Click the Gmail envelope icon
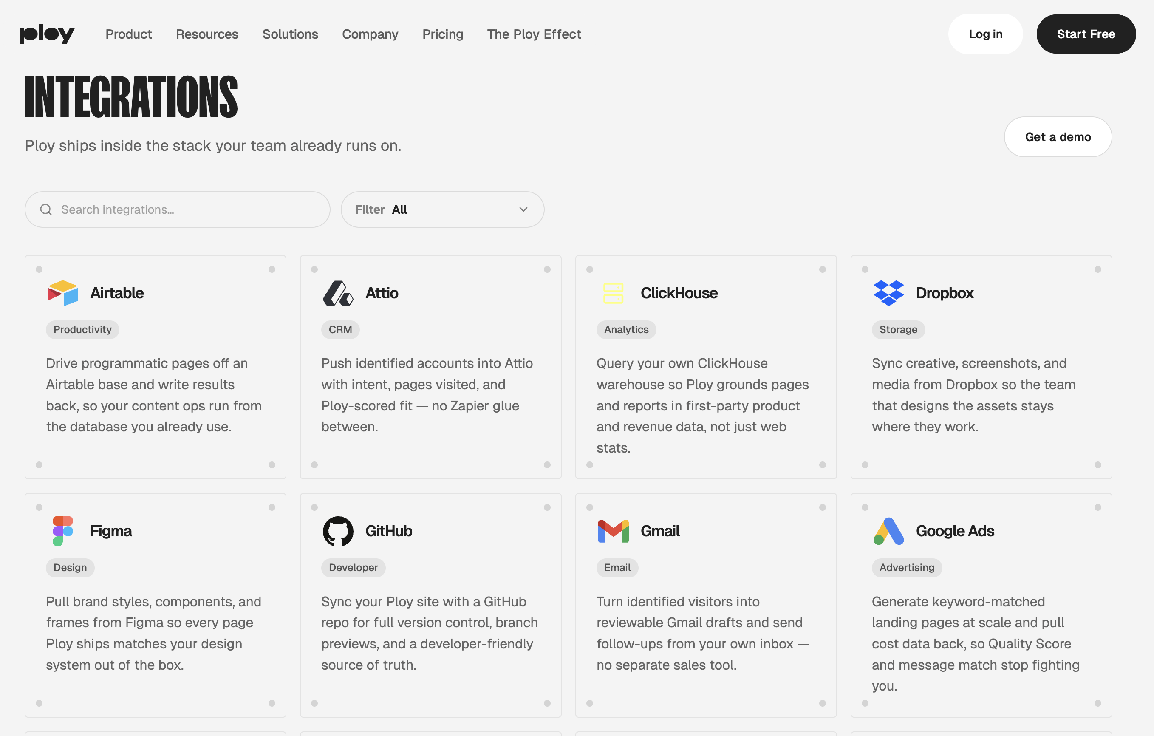This screenshot has width=1154, height=736. 613,531
